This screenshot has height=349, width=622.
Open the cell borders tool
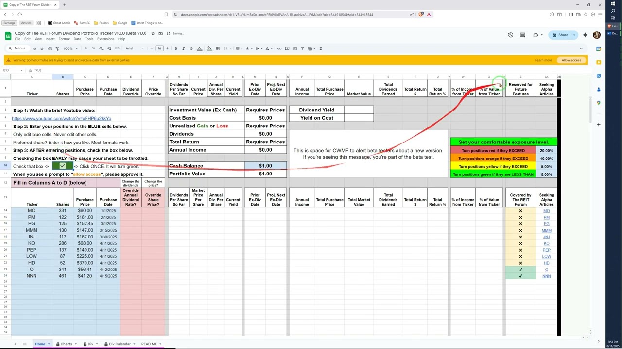click(218, 48)
